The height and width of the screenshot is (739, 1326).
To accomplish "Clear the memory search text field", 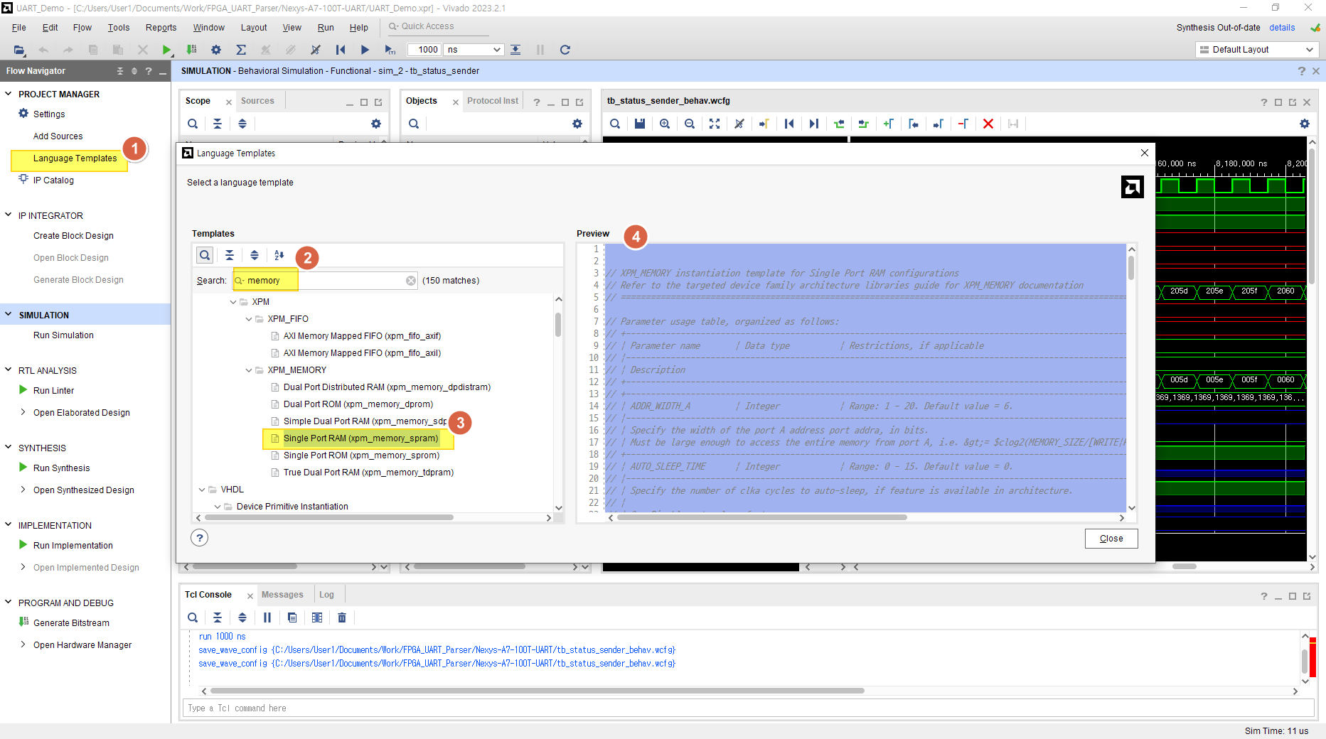I will [411, 281].
